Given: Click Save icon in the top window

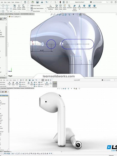Looking at the screenshot, I should 37,2.
